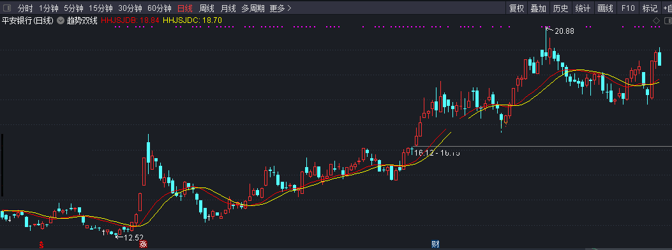Click the 叠加 overlay button
Viewport: 672px width, 250px height.
tap(538, 8)
